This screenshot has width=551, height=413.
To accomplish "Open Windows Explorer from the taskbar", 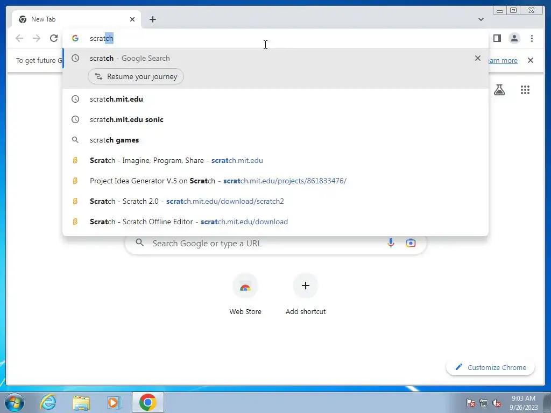I will click(x=81, y=402).
